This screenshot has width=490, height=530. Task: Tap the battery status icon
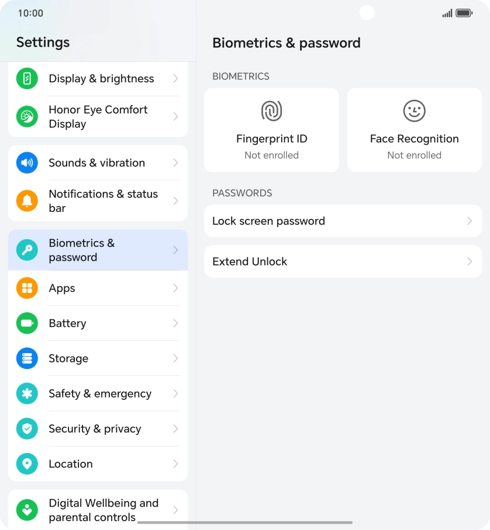pyautogui.click(x=464, y=13)
